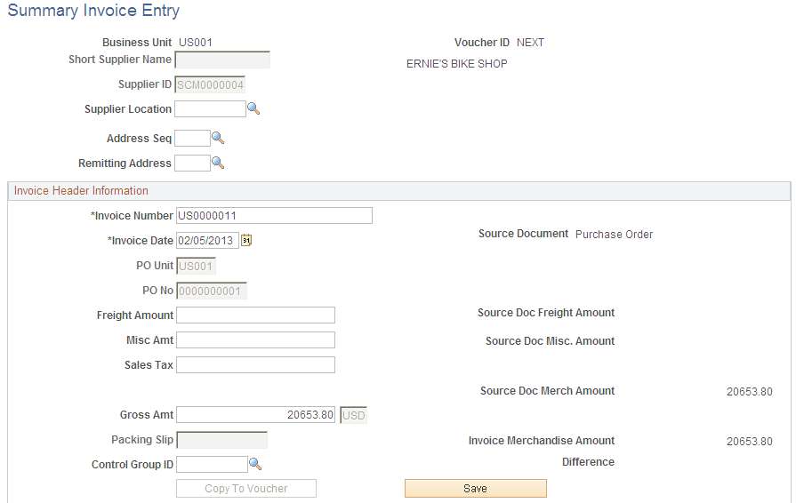Click the Gross Amt field 20653.80
The width and height of the screenshot is (796, 503).
255,415
